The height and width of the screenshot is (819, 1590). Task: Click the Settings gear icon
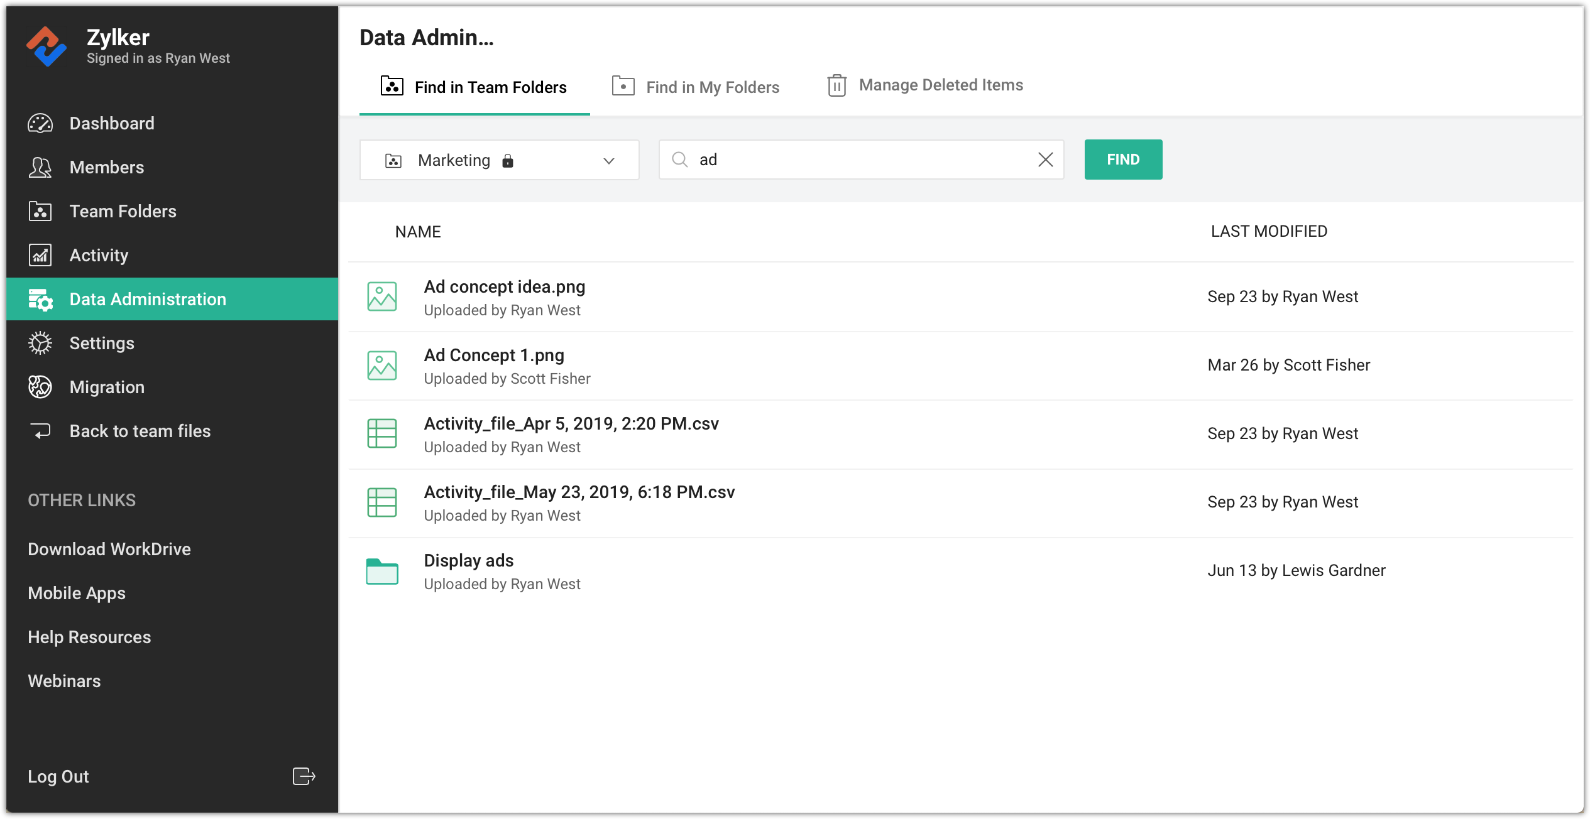[x=40, y=344]
